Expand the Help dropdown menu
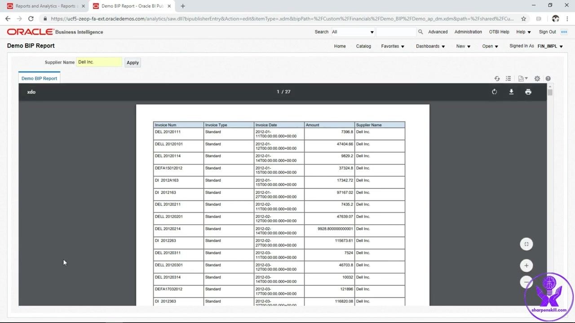575x323 pixels. click(x=523, y=32)
